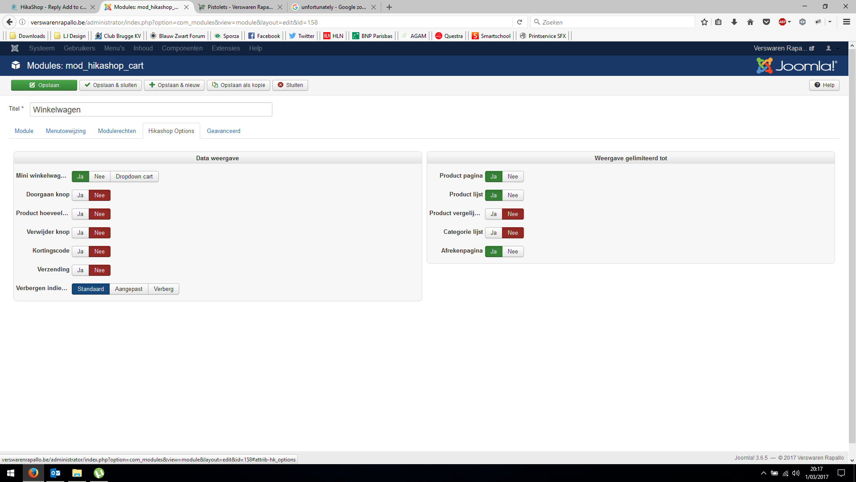Switch to the Geavanceerd tab
856x482 pixels.
coord(223,131)
